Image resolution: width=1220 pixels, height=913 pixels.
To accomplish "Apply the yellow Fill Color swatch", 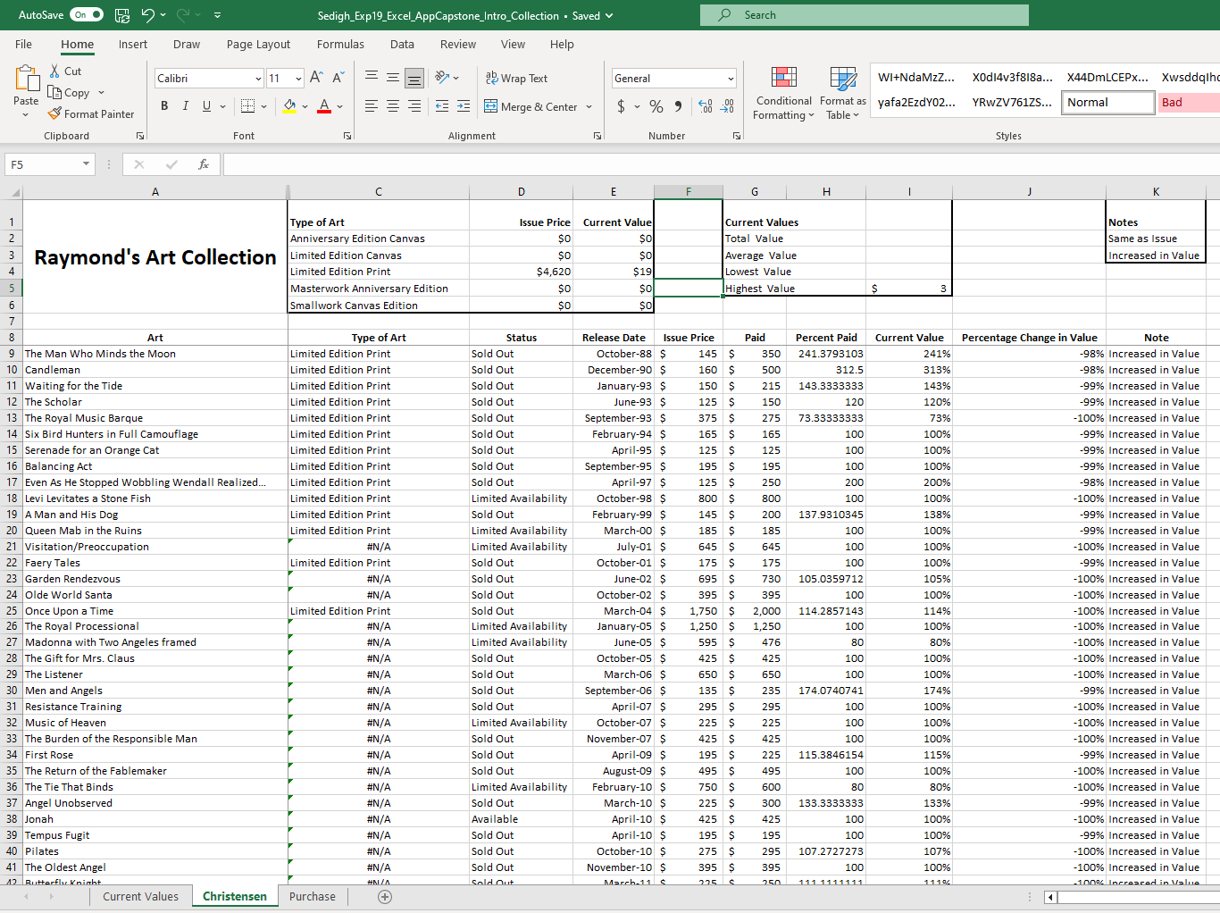I will (x=289, y=106).
